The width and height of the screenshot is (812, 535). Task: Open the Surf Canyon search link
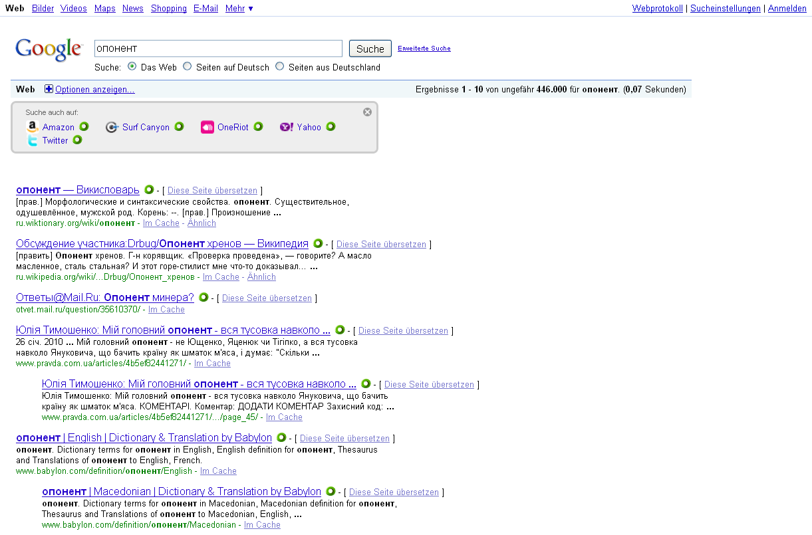pyautogui.click(x=146, y=127)
